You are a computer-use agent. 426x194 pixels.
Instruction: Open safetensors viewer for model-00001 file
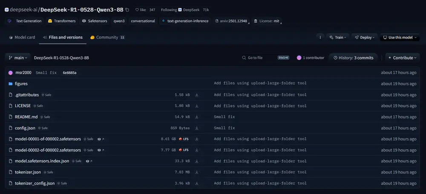(x=101, y=139)
